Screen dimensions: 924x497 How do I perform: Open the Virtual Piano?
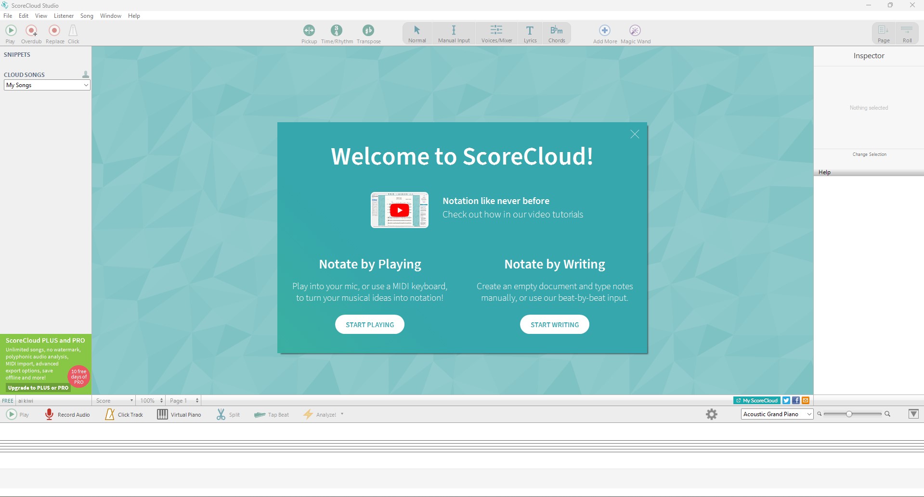point(179,414)
